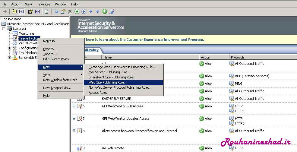The width and height of the screenshot is (297, 152).
Task: Select Edit System Policy... menu entry
Action: click(x=61, y=59)
